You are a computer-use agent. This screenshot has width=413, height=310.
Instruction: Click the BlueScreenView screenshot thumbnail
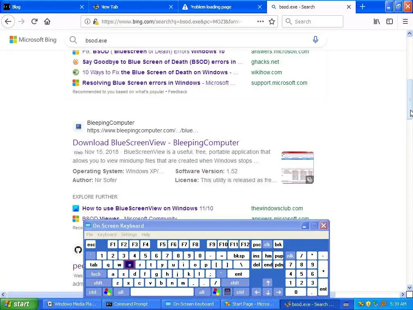coord(297,168)
